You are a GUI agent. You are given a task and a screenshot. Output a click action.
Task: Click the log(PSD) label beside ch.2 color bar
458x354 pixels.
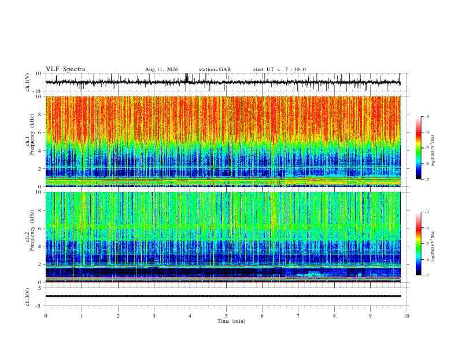click(x=433, y=246)
